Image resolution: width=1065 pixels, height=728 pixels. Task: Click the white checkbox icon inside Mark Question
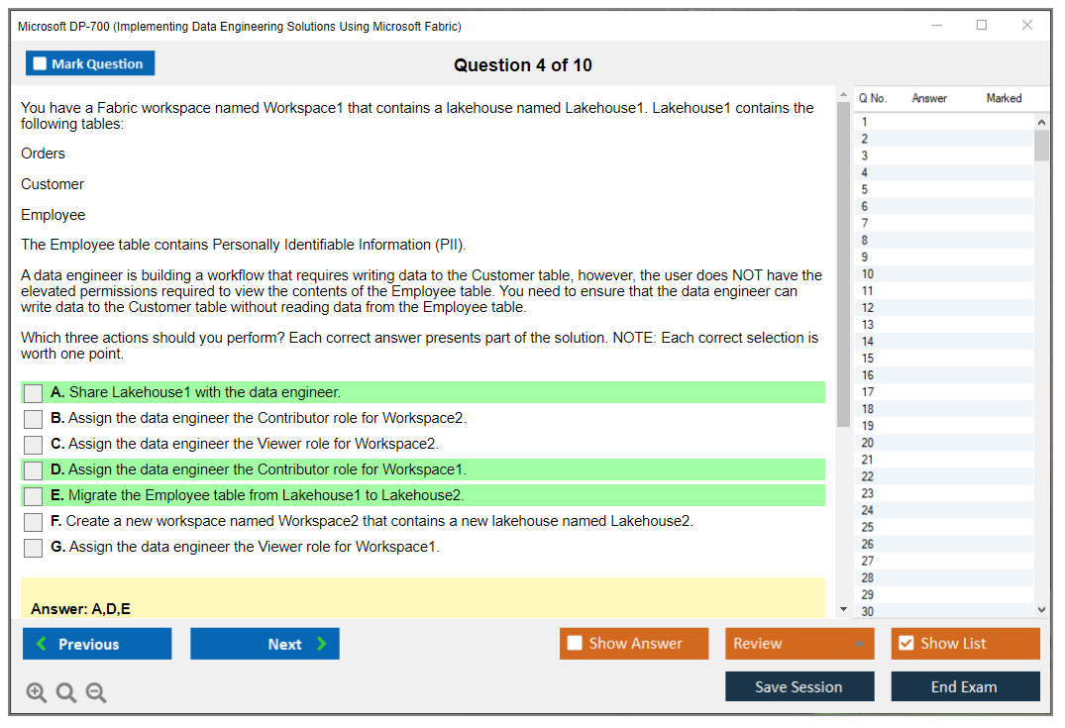pyautogui.click(x=40, y=62)
